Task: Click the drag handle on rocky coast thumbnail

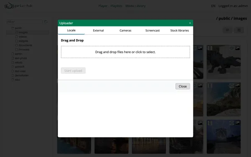Action: [210, 86]
